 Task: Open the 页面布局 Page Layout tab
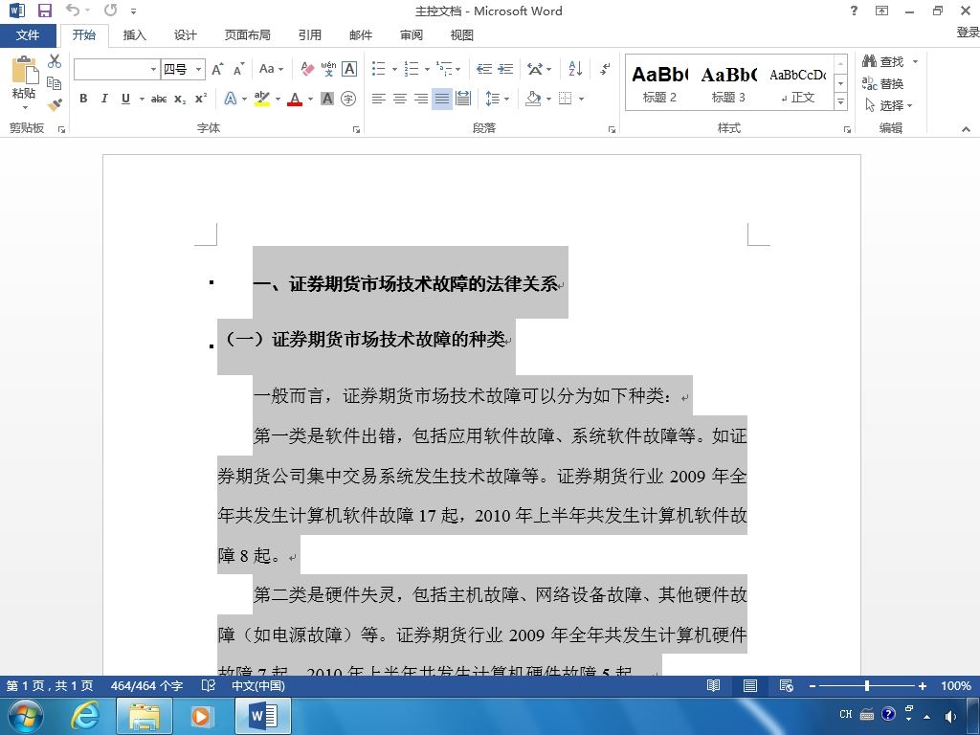pyautogui.click(x=248, y=35)
